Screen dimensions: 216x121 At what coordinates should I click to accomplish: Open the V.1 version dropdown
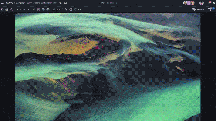pos(55,3)
